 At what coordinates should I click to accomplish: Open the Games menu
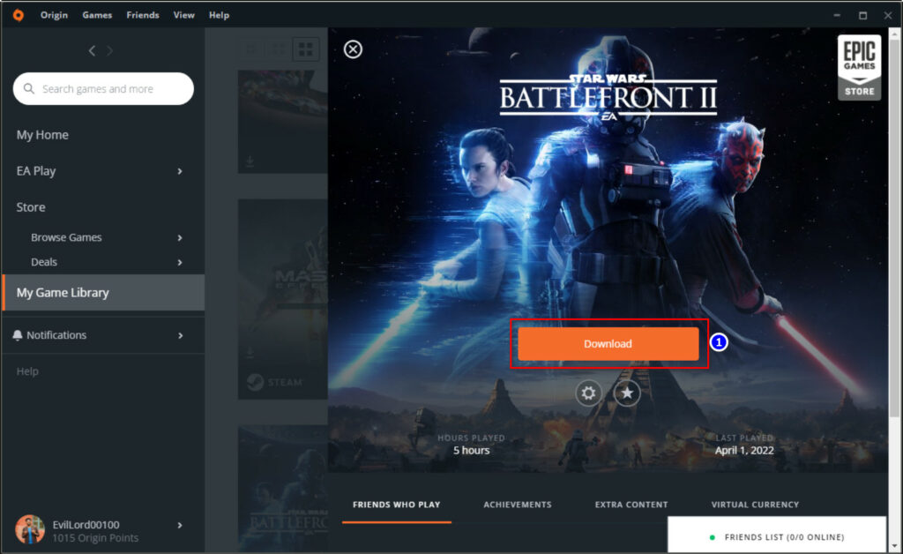point(97,15)
